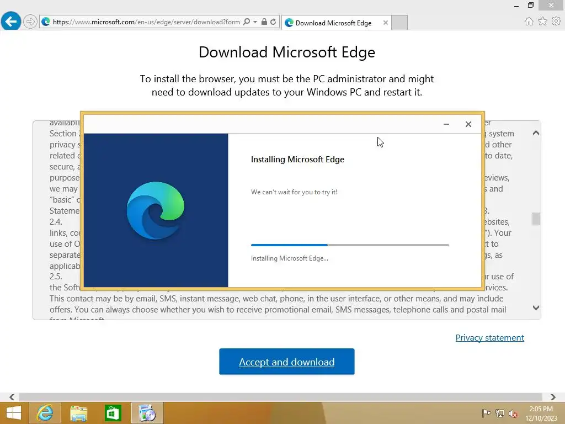Click the security lock icon

[x=264, y=22]
